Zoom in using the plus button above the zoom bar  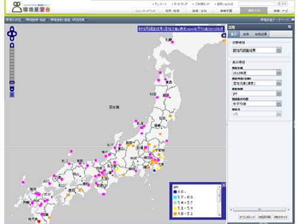pyautogui.click(x=12, y=46)
